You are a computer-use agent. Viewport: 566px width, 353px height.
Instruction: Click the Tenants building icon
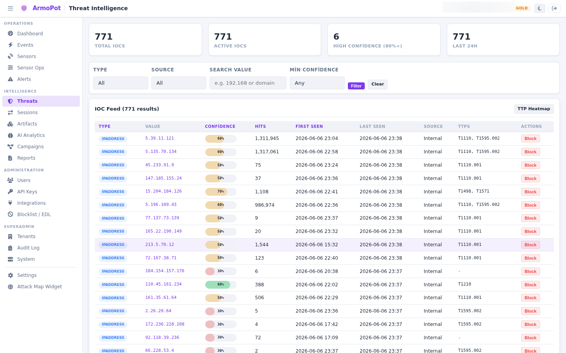point(11,237)
